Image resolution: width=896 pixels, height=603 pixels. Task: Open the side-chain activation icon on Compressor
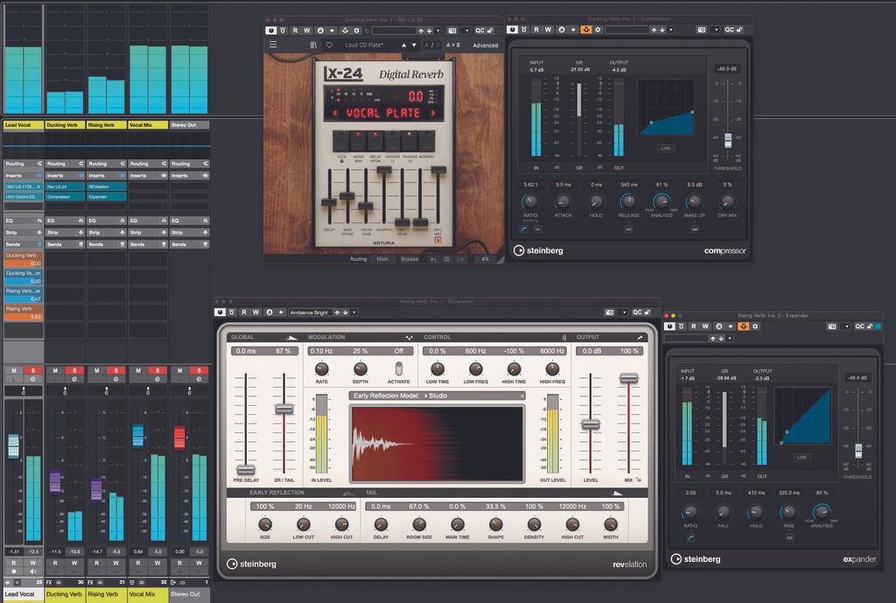pyautogui.click(x=585, y=30)
